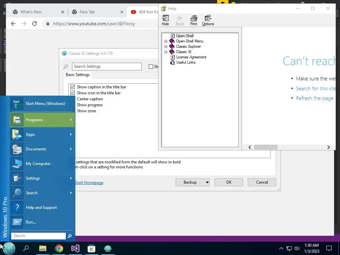Select the 'Center caption' setting text
Screen dimensions: 340x255
pyautogui.click(x=90, y=99)
